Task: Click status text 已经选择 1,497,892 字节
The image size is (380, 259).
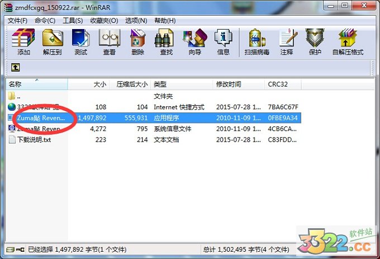Action: [77, 249]
